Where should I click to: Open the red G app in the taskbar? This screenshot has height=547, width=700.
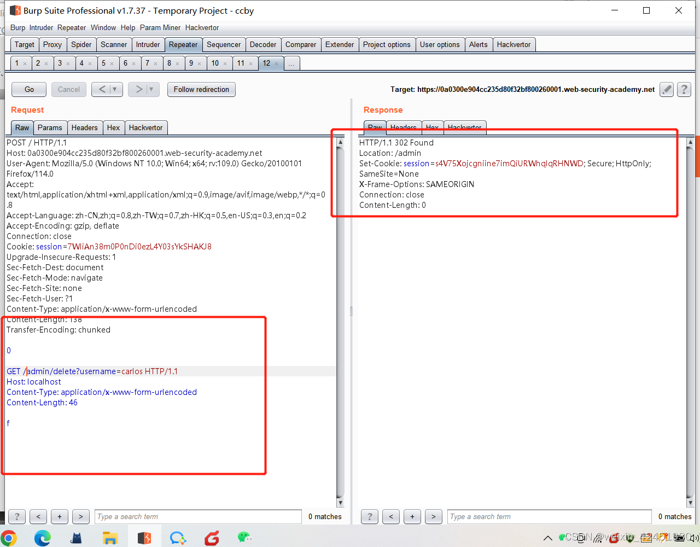212,538
